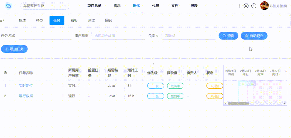291x138 pixels.
Task: Toggle the sidebar collapse icon
Action: click(2, 20)
